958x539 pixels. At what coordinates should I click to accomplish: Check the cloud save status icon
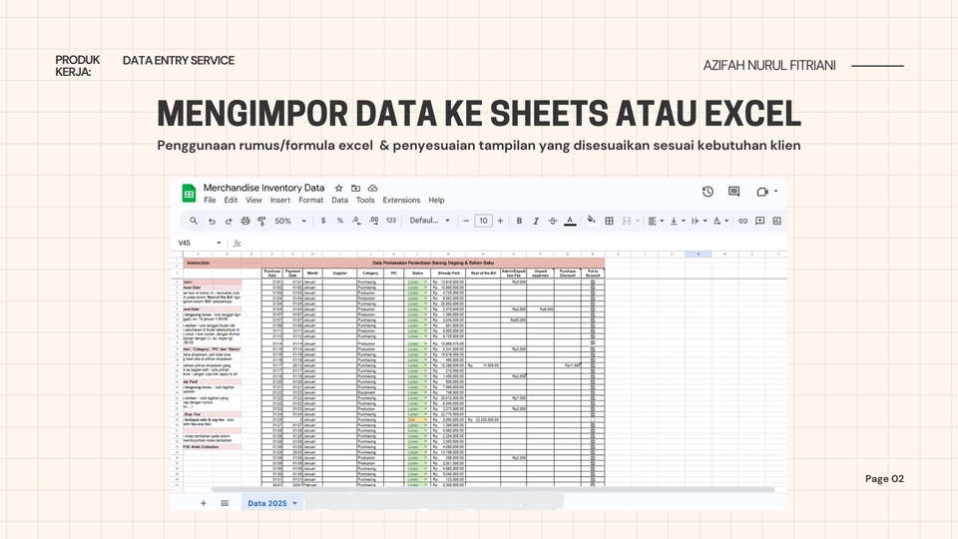[x=372, y=189]
